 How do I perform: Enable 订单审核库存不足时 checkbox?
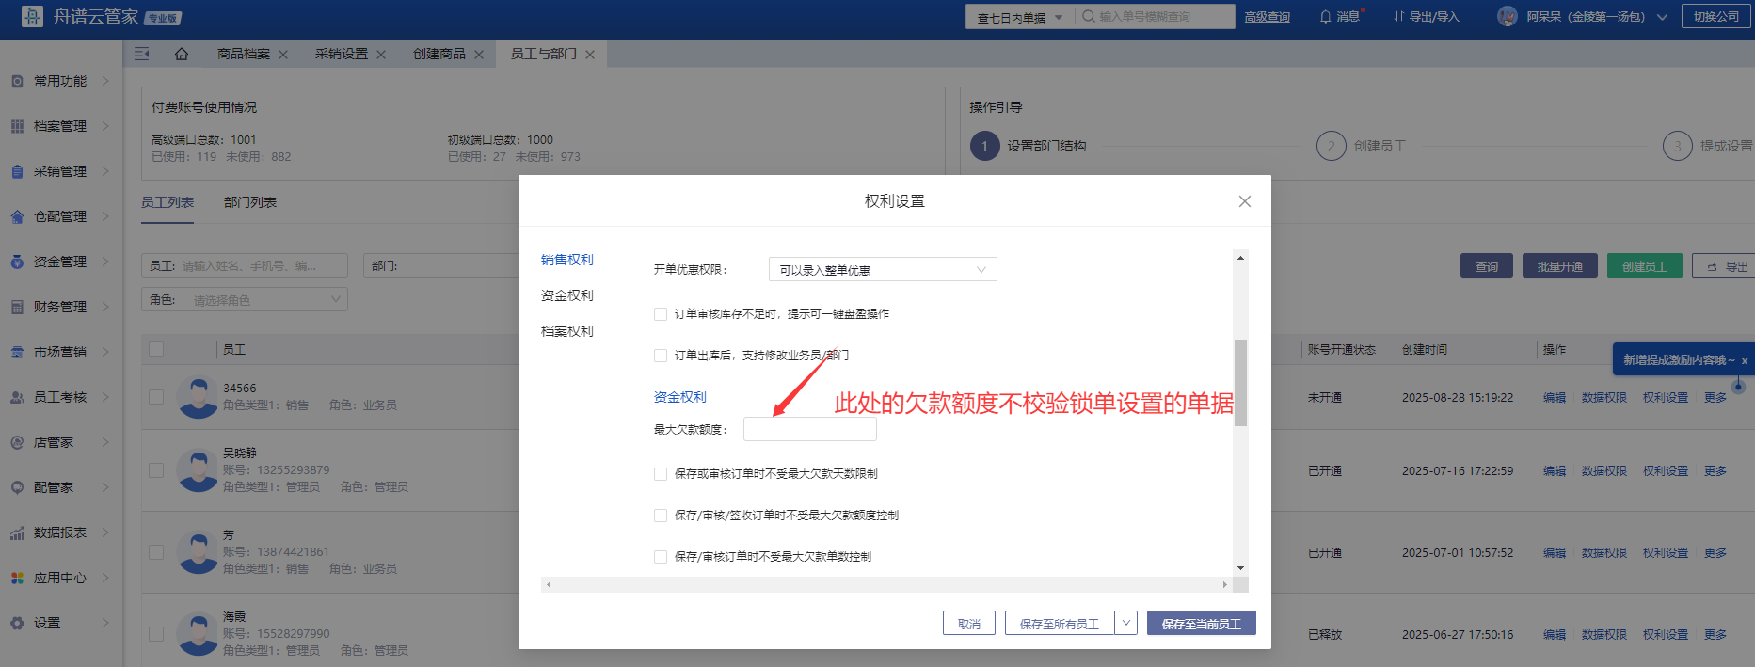pyautogui.click(x=661, y=314)
